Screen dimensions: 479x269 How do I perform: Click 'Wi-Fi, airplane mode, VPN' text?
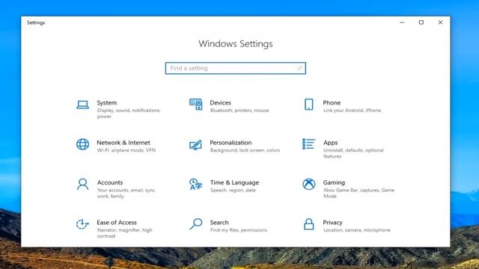126,150
